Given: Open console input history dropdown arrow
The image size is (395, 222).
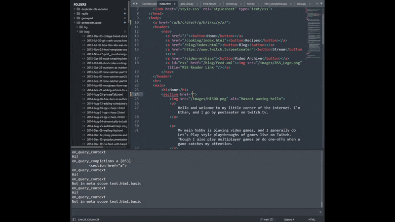Looking at the screenshot, I should pos(320,213).
